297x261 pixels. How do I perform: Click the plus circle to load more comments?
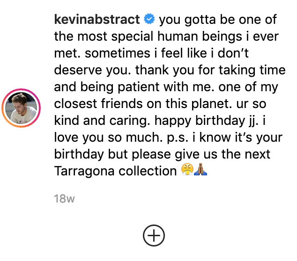tap(154, 236)
